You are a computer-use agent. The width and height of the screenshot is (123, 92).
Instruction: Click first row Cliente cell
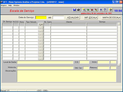68,24
